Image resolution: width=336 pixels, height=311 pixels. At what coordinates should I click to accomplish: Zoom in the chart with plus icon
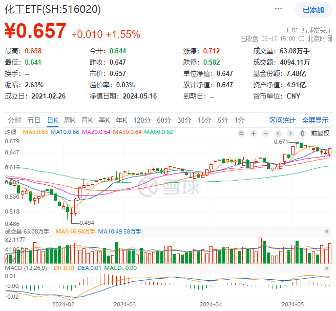coord(254,133)
